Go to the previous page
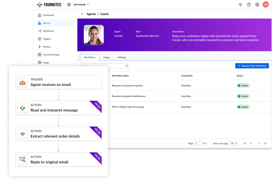 251,143
